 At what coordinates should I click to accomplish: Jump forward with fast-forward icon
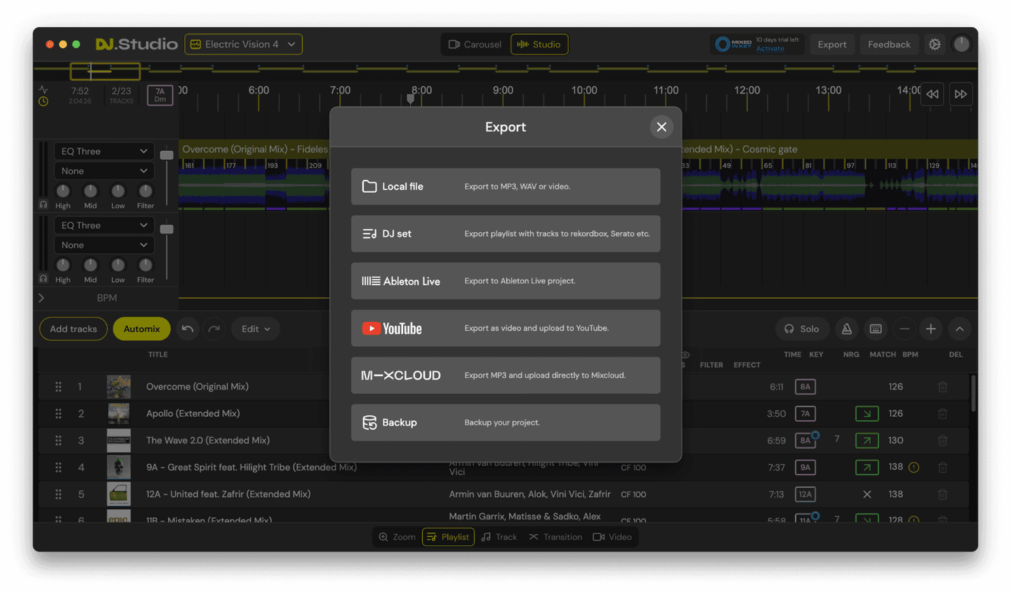click(960, 94)
